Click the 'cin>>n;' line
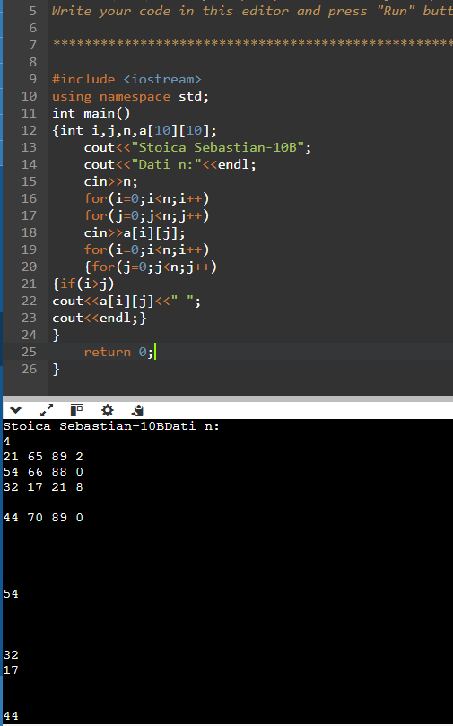Viewport: 453px width, 726px height. (110, 181)
